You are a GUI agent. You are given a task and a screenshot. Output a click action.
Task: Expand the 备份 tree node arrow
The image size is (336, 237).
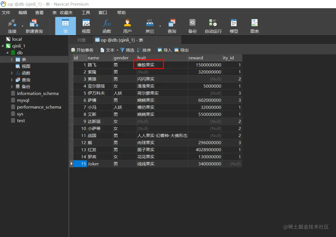[12, 87]
